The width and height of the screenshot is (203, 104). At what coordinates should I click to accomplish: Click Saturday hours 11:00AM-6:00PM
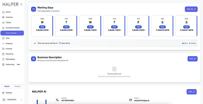point(162,30)
